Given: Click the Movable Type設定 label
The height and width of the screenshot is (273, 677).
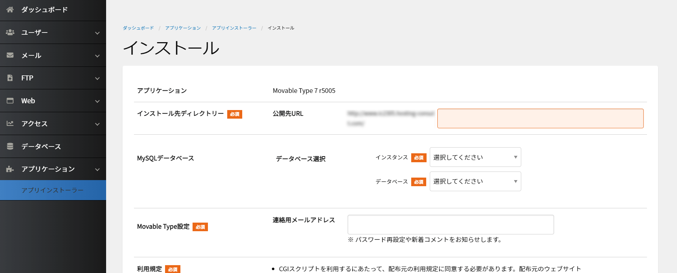Looking at the screenshot, I should tap(163, 227).
